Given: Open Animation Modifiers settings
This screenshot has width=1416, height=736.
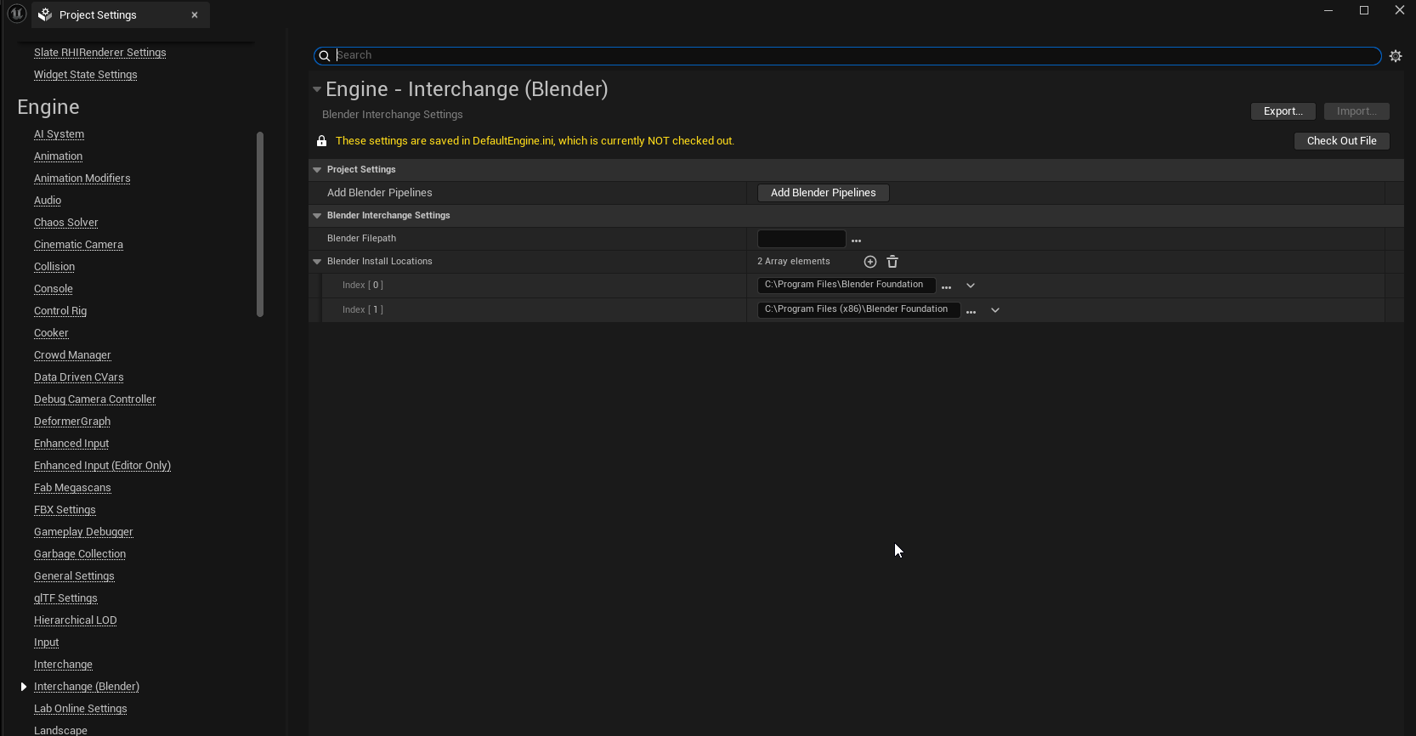Looking at the screenshot, I should (x=82, y=178).
